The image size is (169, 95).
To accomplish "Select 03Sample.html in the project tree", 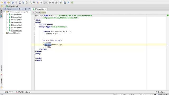I will [16, 20].
